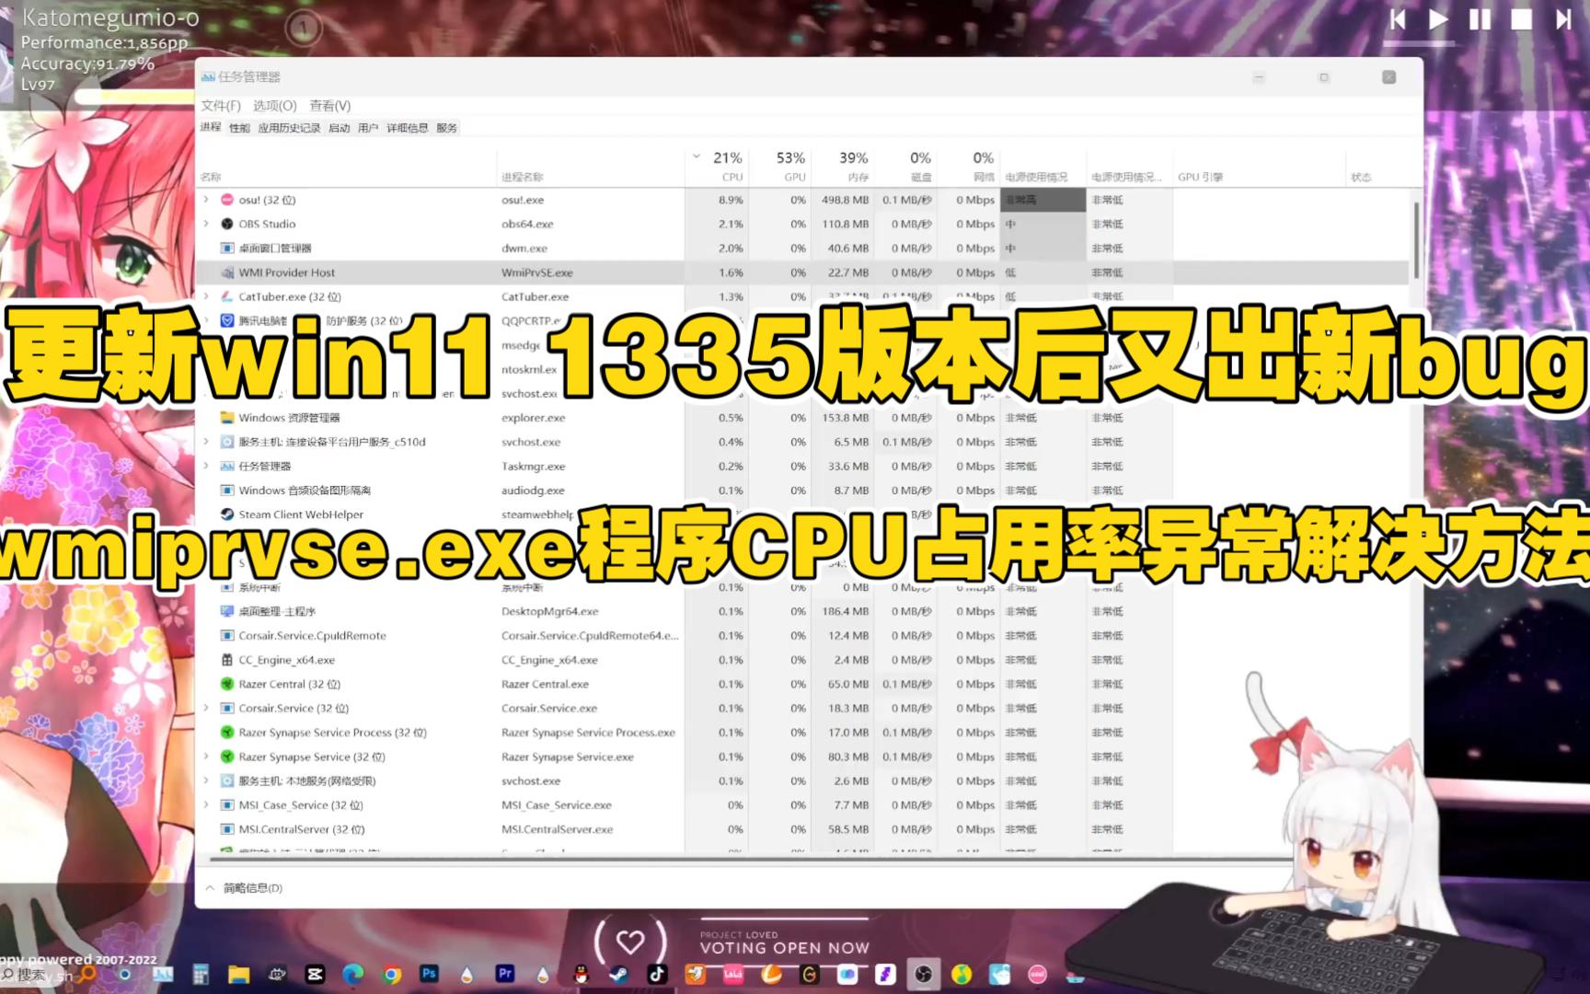Stop the osu! jukebox track
This screenshot has height=994, width=1590.
point(1522,19)
